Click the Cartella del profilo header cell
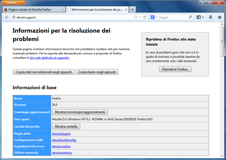Image resolution: width=226 pixels, height=160 pixels. coord(32,126)
